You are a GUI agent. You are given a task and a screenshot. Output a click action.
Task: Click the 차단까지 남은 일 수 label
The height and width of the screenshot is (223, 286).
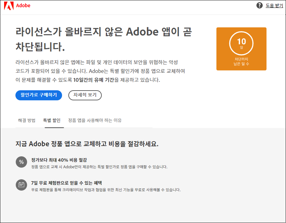pos(241,62)
